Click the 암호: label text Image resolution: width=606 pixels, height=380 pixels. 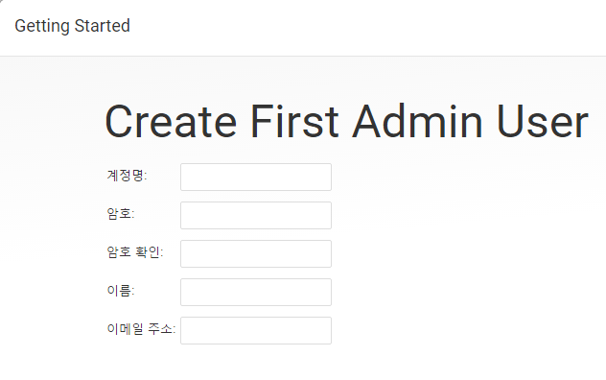121,214
